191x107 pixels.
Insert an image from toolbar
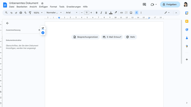tap(131, 13)
